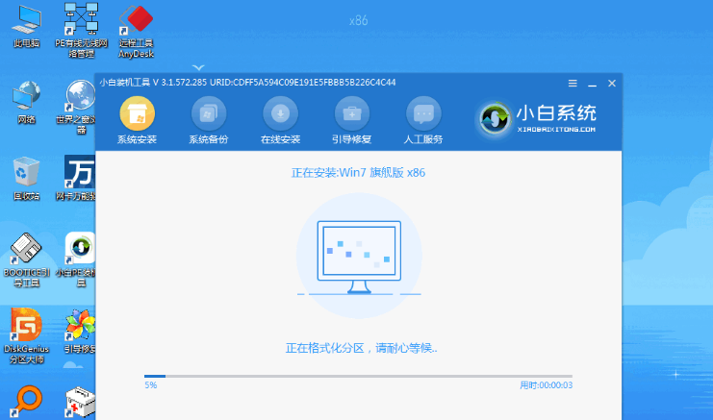Open the DiskGenius分区大师 shortcut
Viewport: 713px width, 420px height.
pos(26,330)
